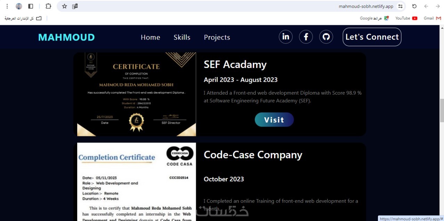
Task: Toggle the browser side panel icon
Action: [x=31, y=6]
